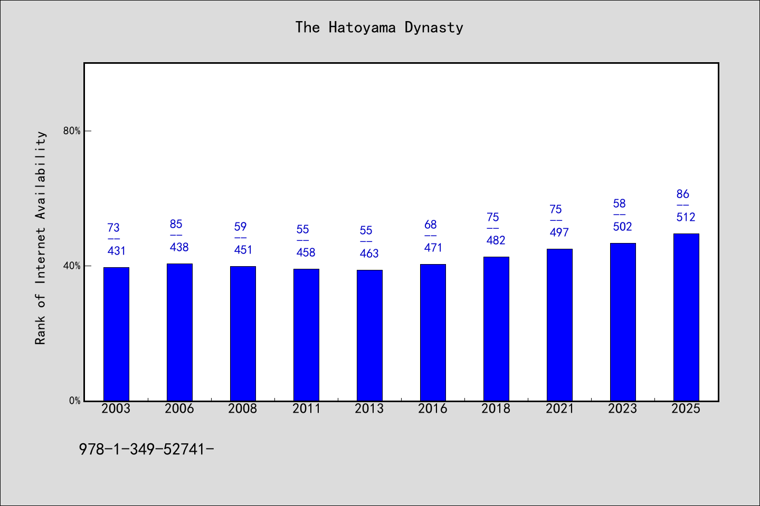
Task: Click the x-axis label '2025'
Action: pyautogui.click(x=686, y=408)
